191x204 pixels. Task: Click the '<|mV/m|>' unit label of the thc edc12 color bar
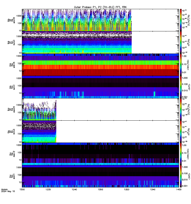pyautogui.click(x=188, y=154)
